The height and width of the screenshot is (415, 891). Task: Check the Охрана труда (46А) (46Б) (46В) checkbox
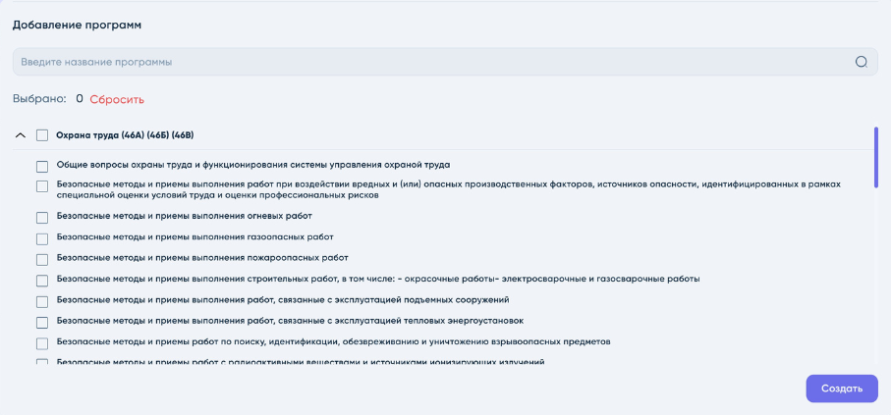(x=42, y=135)
